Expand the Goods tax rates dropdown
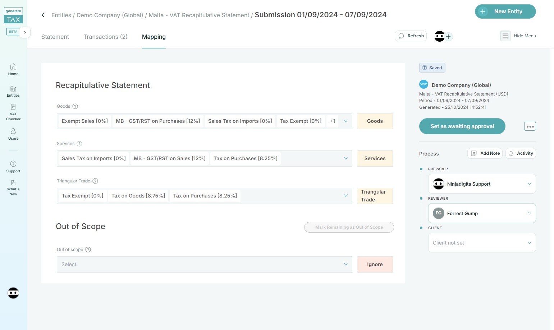Image resolution: width=554 pixels, height=330 pixels. 345,121
